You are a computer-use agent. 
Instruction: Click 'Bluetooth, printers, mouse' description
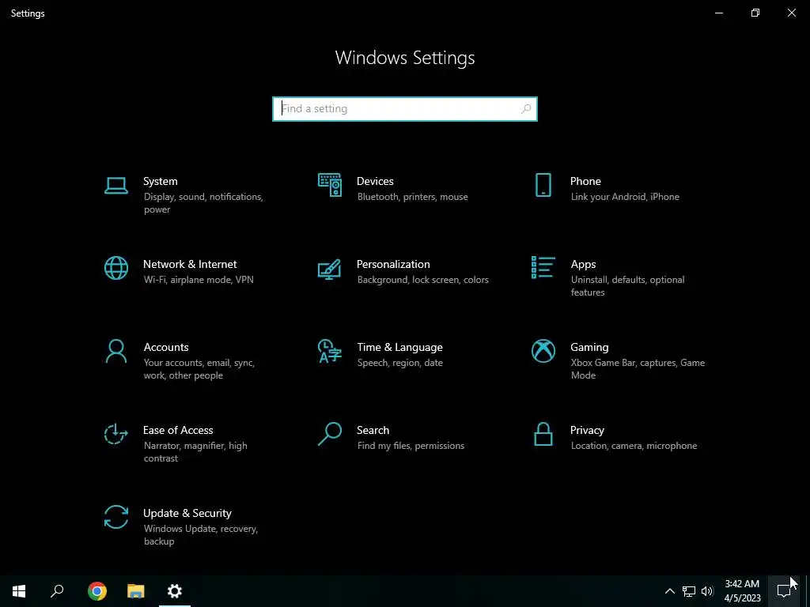[413, 197]
